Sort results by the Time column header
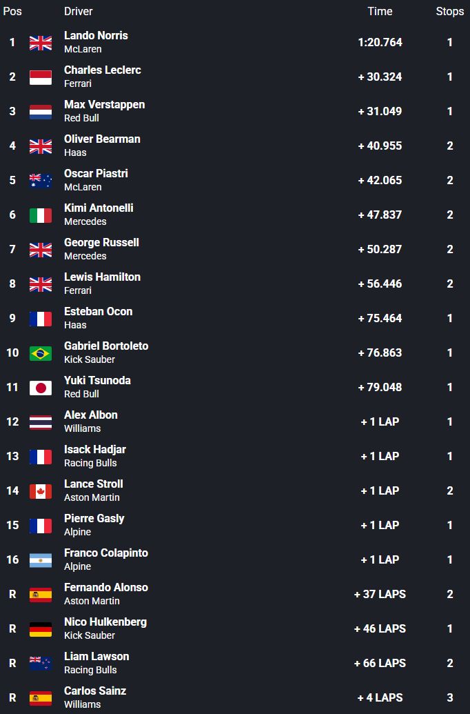Viewport: 470px width, 714px height. coord(380,11)
